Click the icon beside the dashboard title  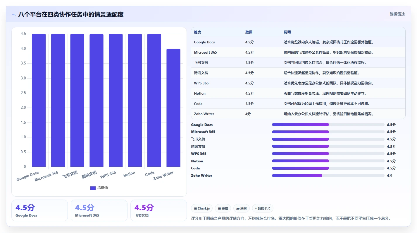click(x=14, y=15)
